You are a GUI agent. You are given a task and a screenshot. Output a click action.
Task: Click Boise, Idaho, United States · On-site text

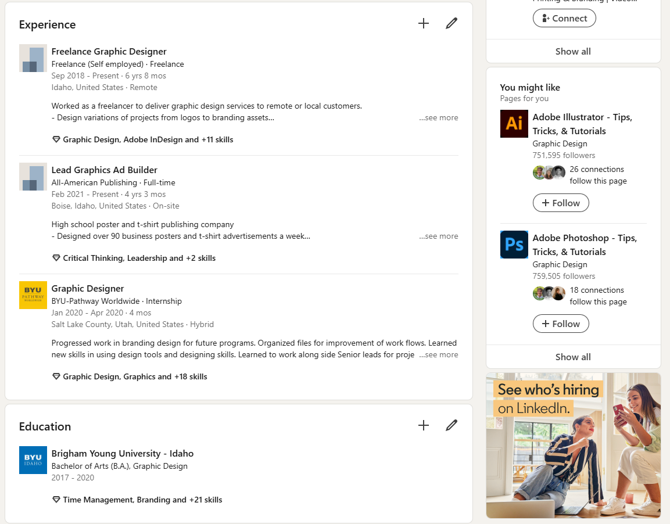116,206
